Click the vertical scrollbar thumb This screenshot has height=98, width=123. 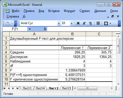(118, 46)
